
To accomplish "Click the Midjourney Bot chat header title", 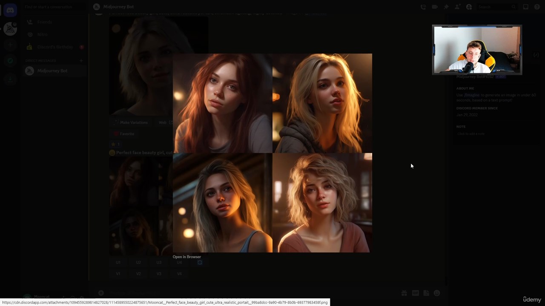I will coord(118,7).
